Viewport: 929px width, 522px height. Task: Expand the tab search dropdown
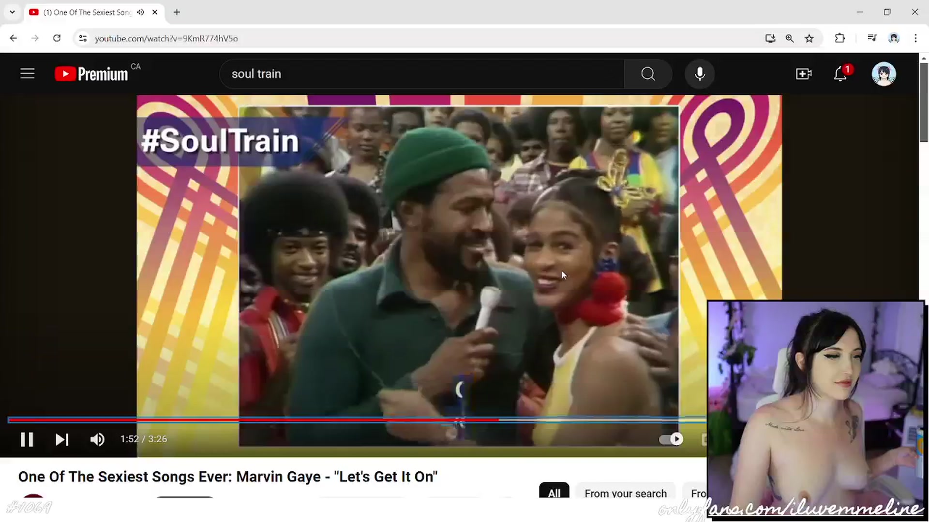point(12,12)
